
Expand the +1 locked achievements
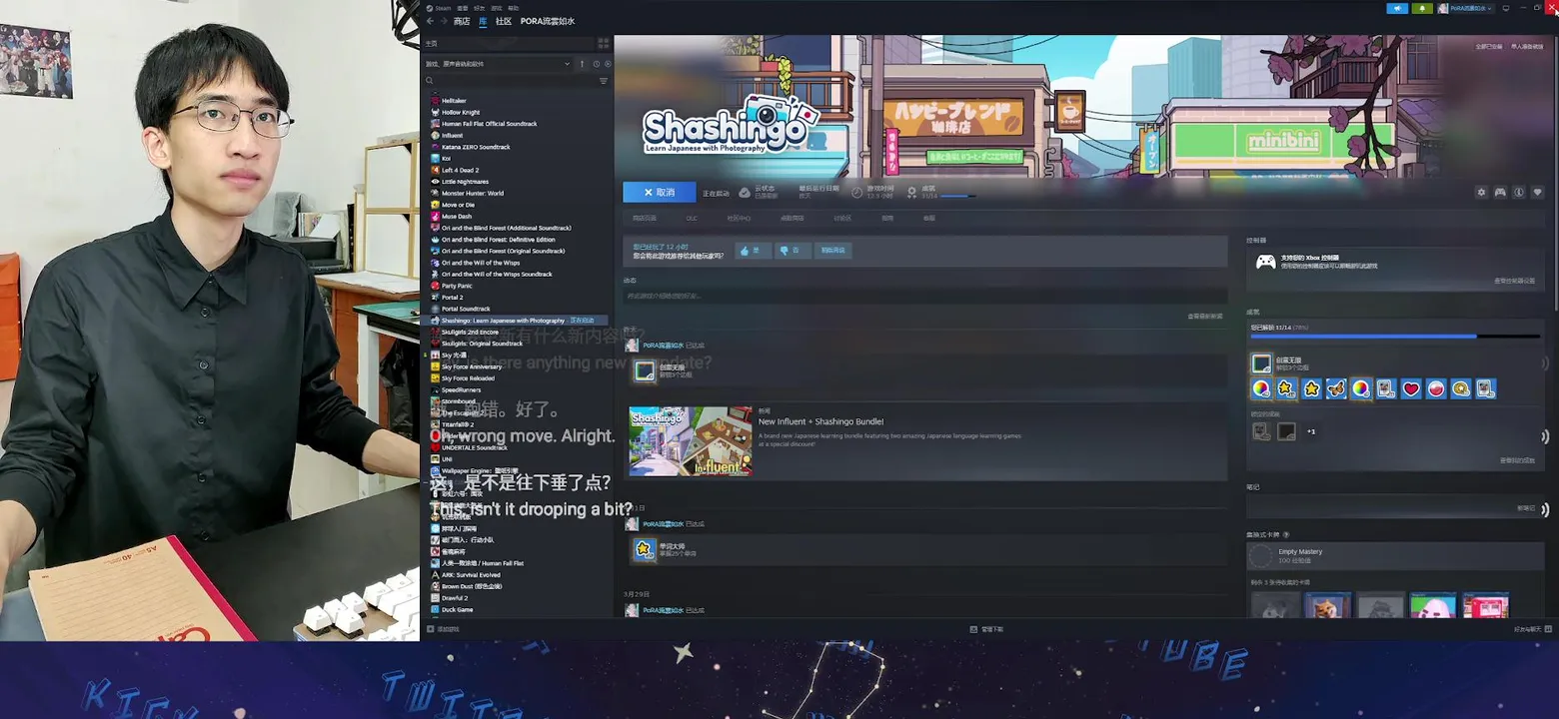(x=1311, y=431)
